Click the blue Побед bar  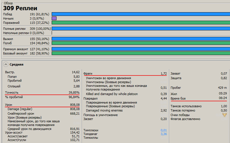tap(141, 14)
